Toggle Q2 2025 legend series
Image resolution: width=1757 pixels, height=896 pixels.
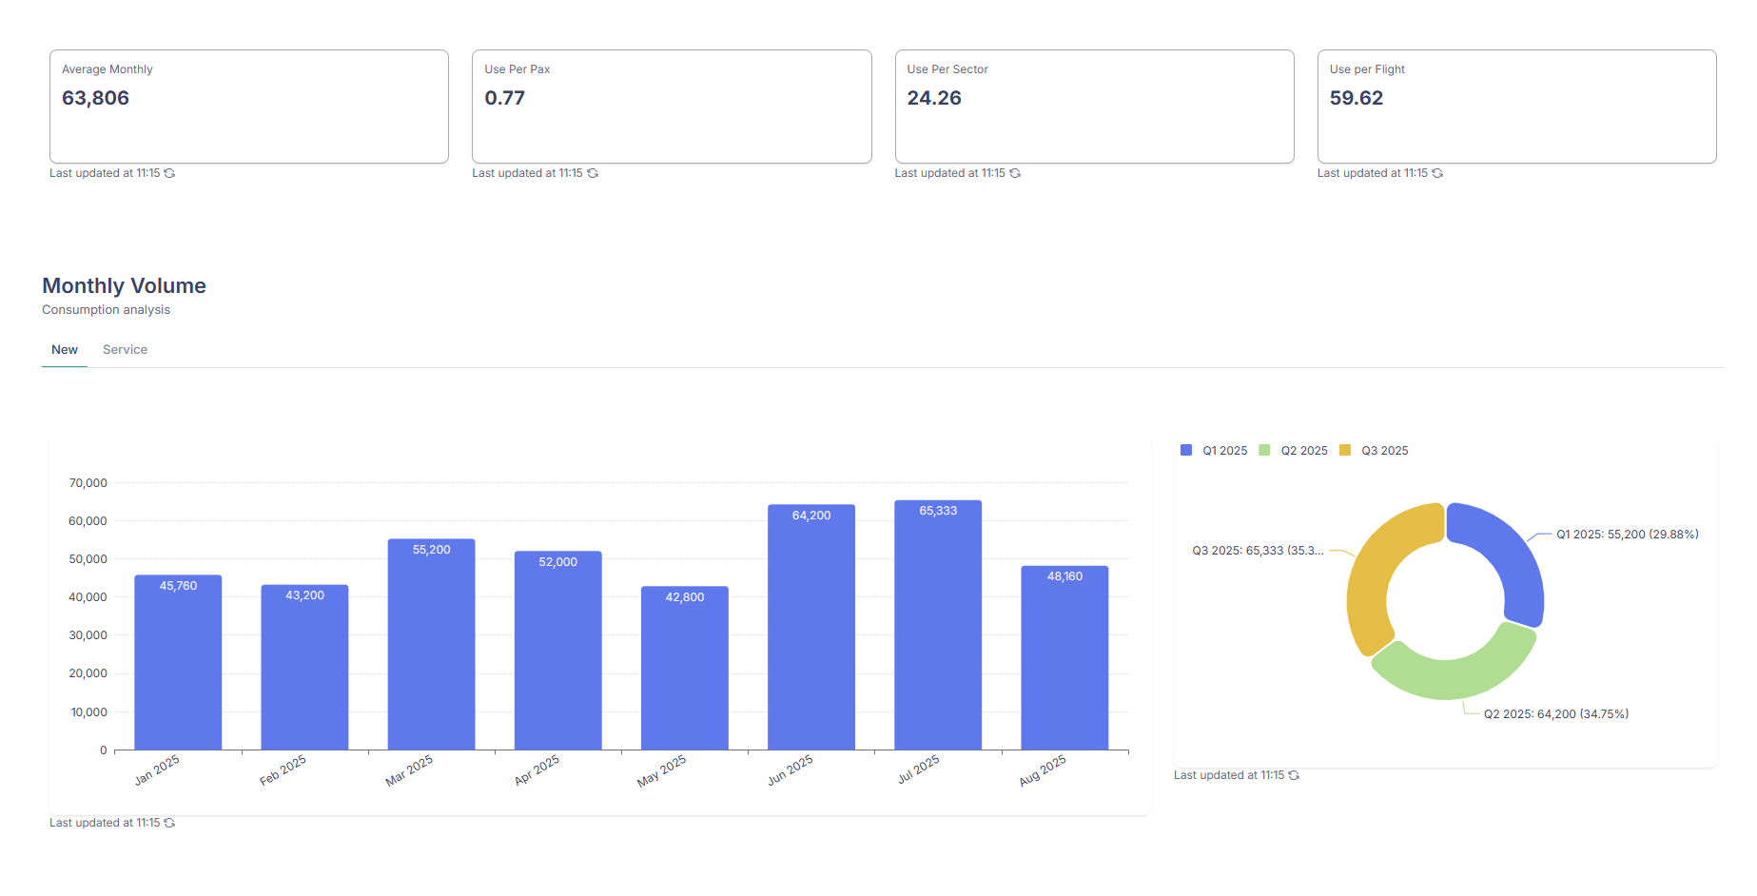pyautogui.click(x=1293, y=451)
